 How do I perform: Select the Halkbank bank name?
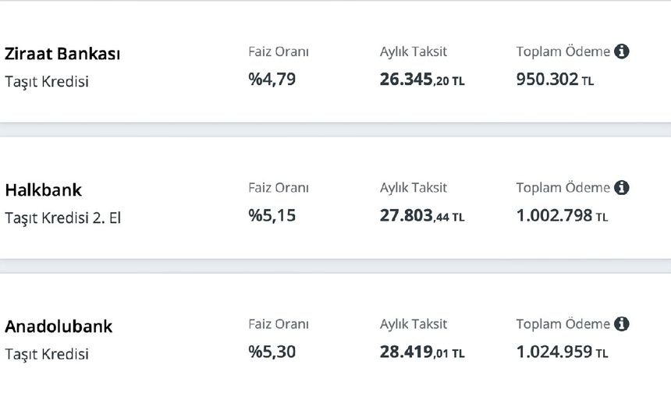click(x=44, y=190)
